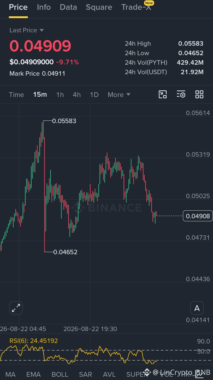This screenshot has height=380, width=213.
Task: Click the 24h Vol(USDT) value 21.92M
Action: click(192, 72)
